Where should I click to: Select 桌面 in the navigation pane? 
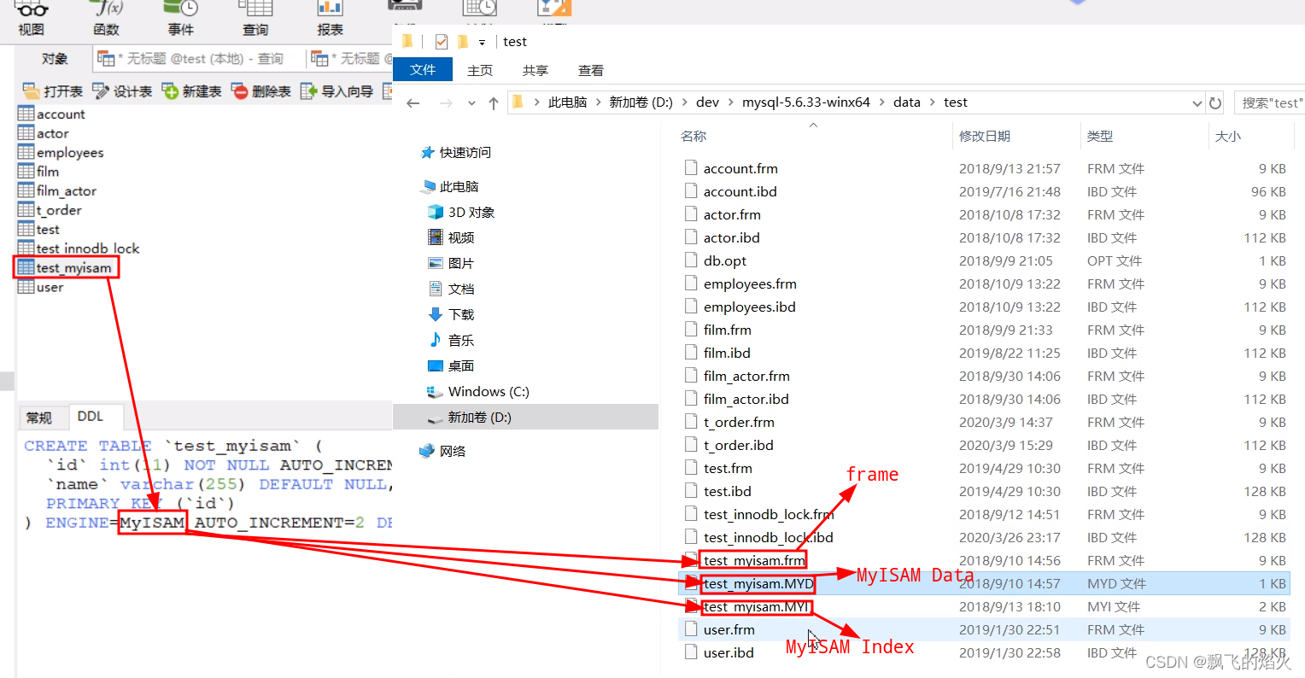[451, 366]
